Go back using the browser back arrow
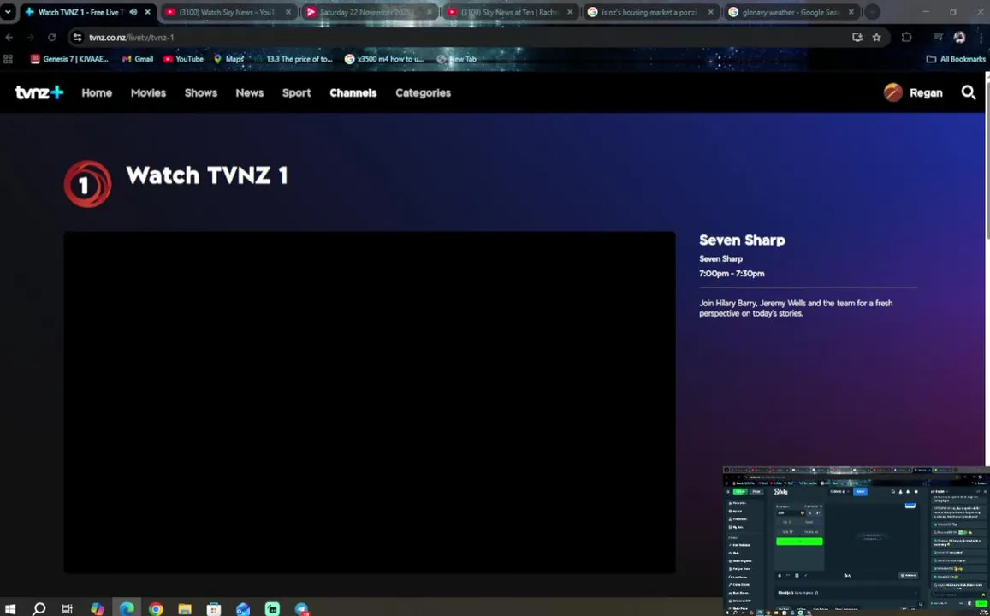Screen dimensions: 990x616 (x=9, y=38)
